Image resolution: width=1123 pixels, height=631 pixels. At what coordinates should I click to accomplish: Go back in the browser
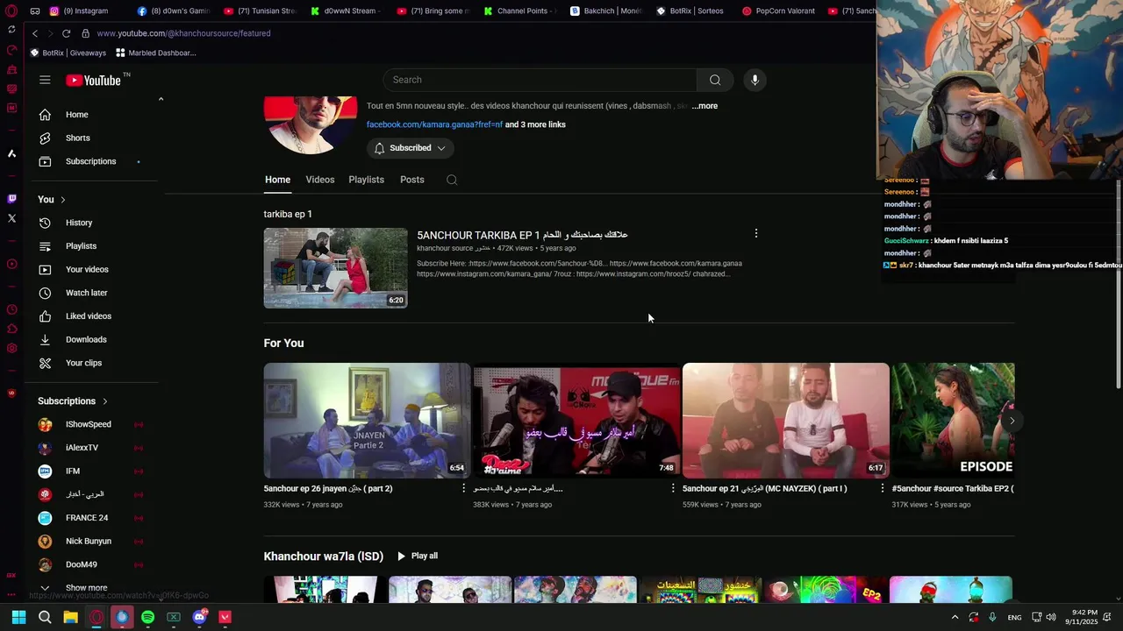[x=35, y=33]
